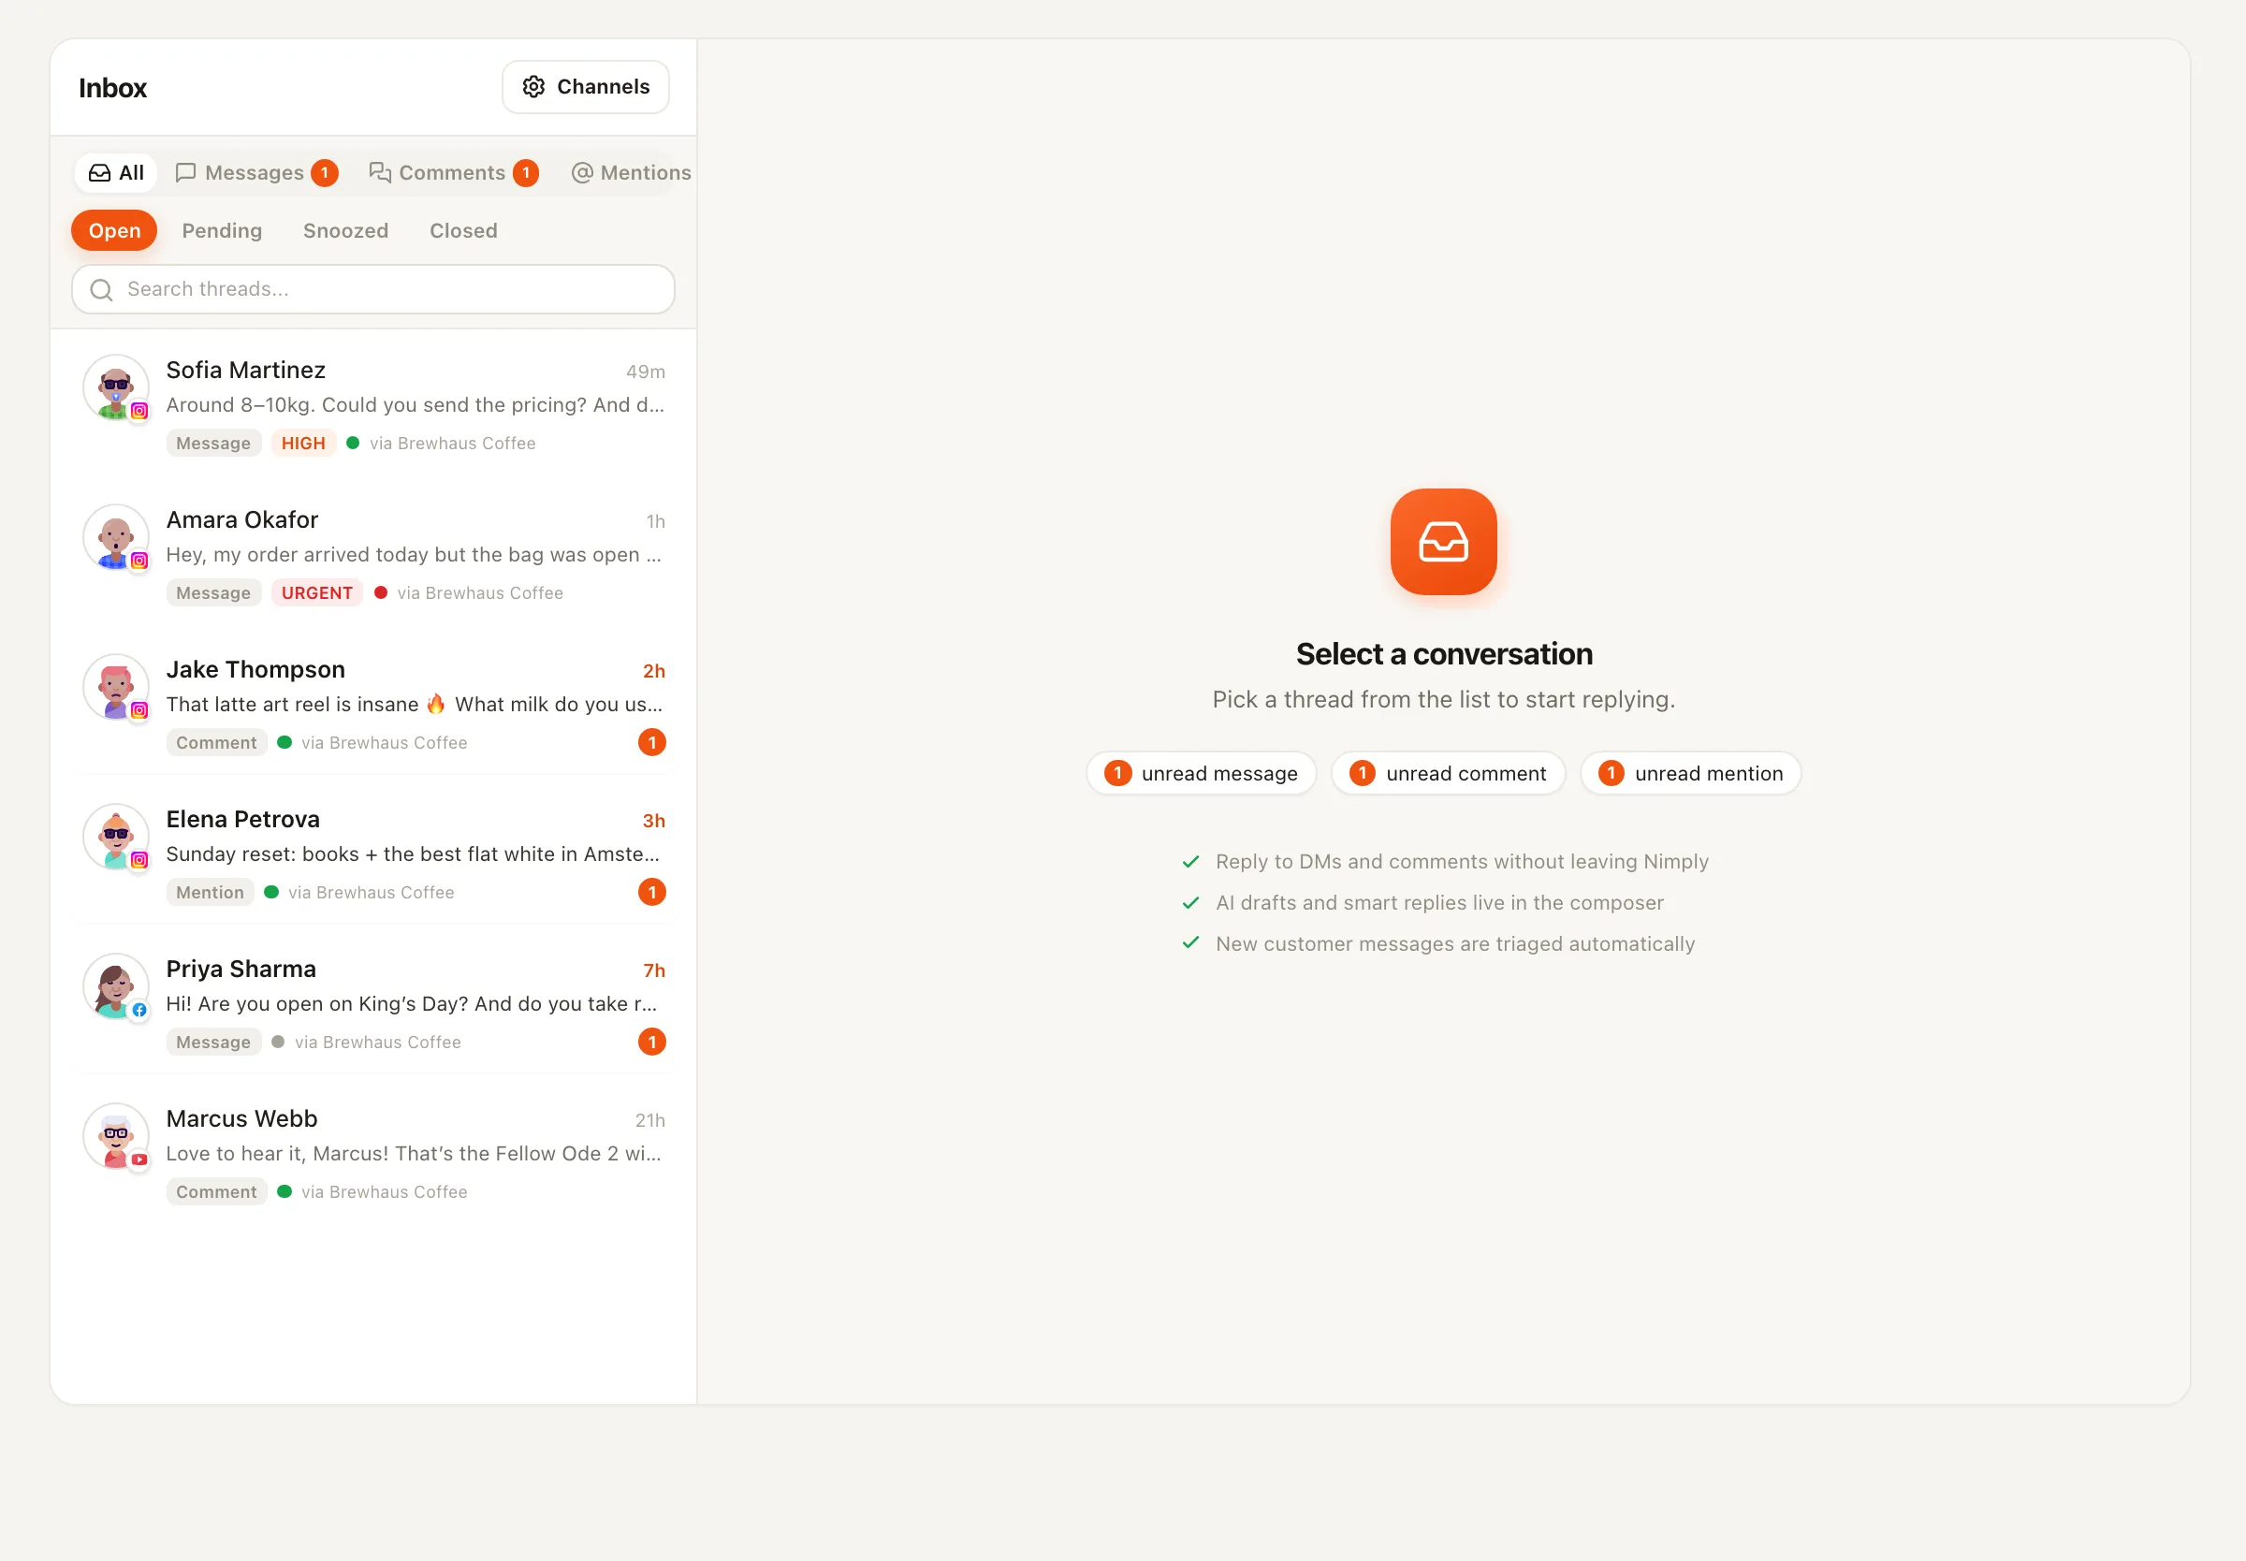Click the unread comment chip
The height and width of the screenshot is (1561, 2246).
(x=1447, y=774)
